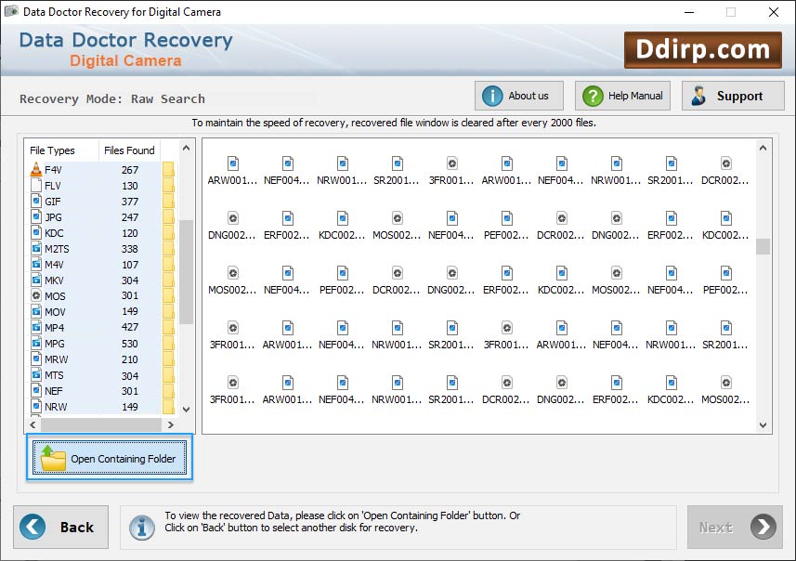Open the About us dialog
The width and height of the screenshot is (796, 561).
(x=519, y=96)
